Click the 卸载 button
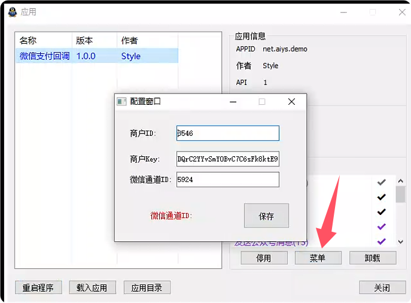 point(373,258)
